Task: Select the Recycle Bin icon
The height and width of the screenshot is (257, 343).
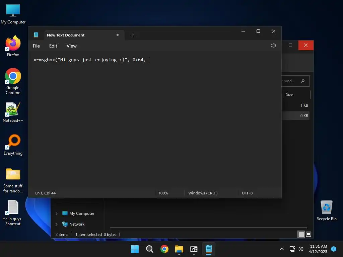Action: [x=326, y=210]
